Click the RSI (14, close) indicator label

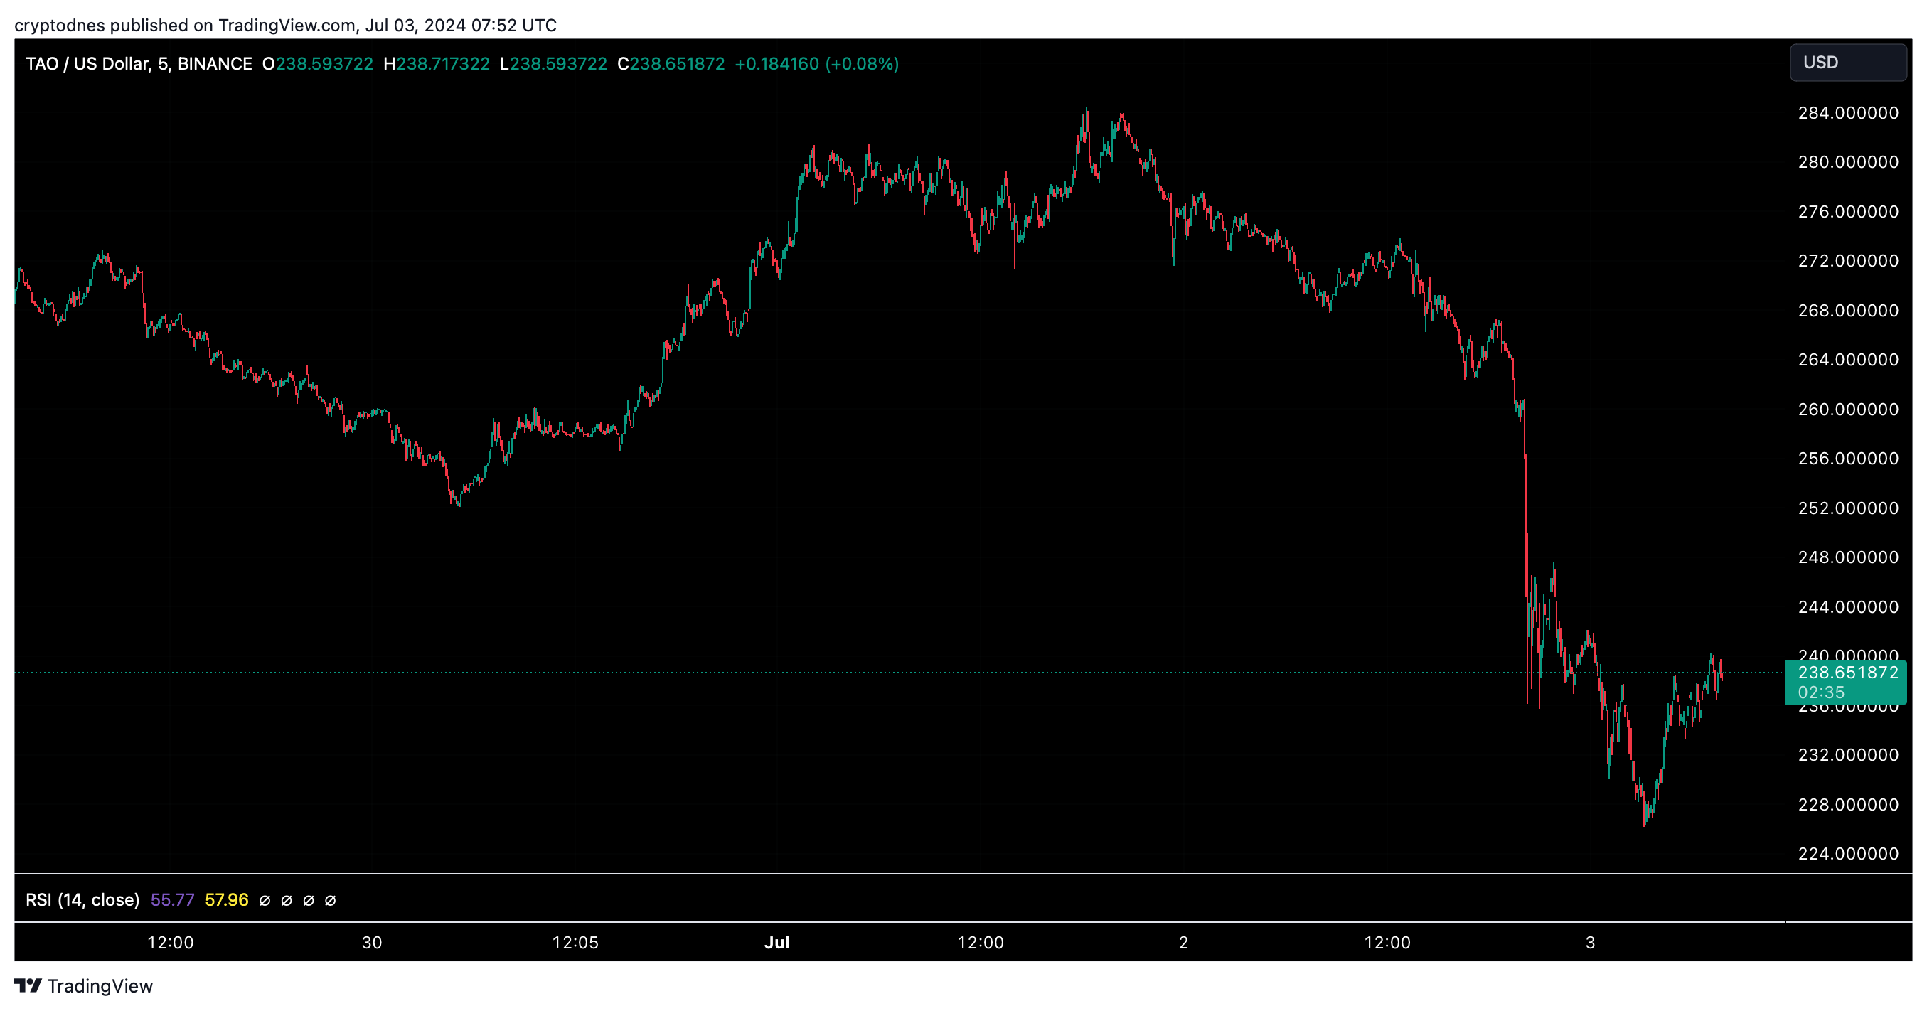point(82,899)
